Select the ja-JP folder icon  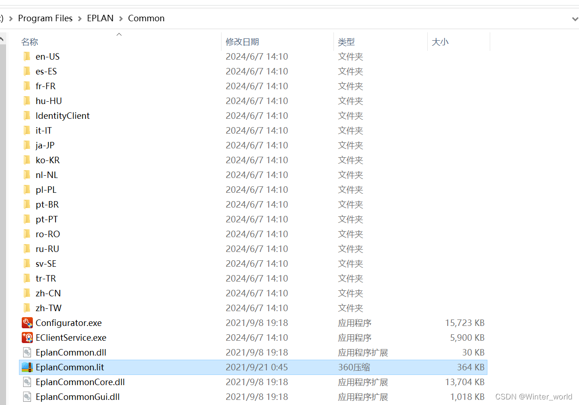(x=27, y=145)
